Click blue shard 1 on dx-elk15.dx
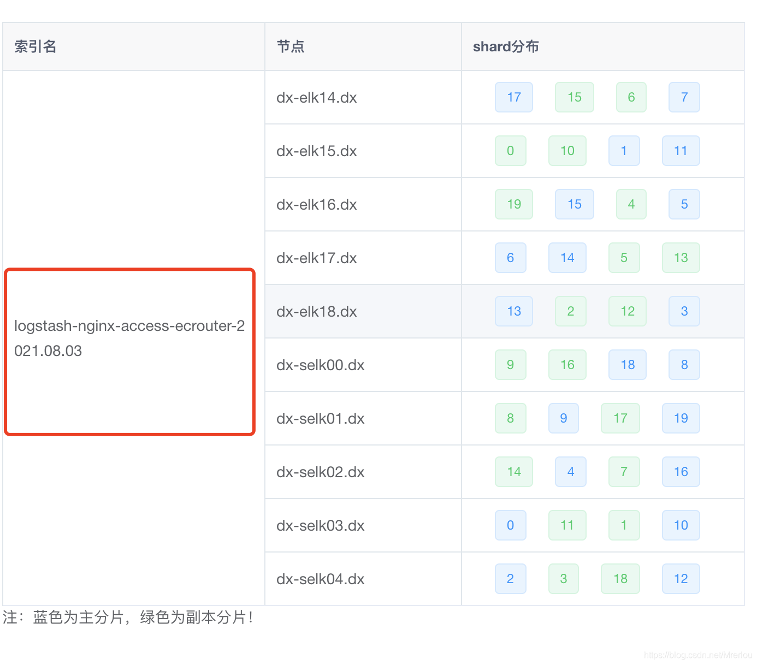Screen dimensions: 757x665 click(x=624, y=151)
